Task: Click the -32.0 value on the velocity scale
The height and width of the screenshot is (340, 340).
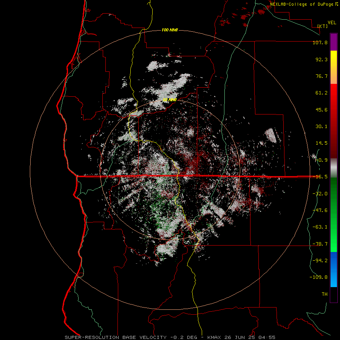Action: pos(320,194)
